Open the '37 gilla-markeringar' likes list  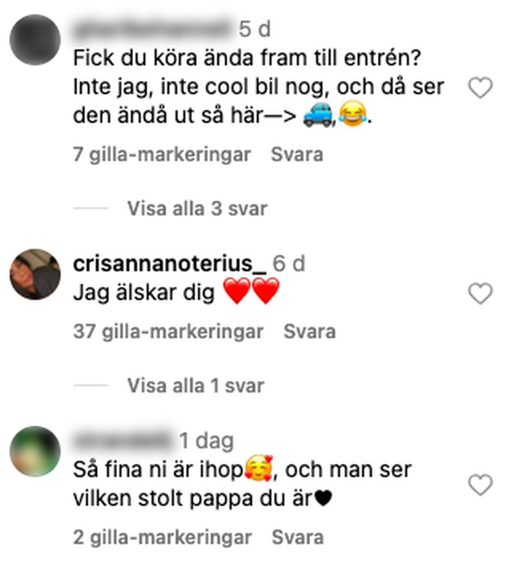click(168, 332)
